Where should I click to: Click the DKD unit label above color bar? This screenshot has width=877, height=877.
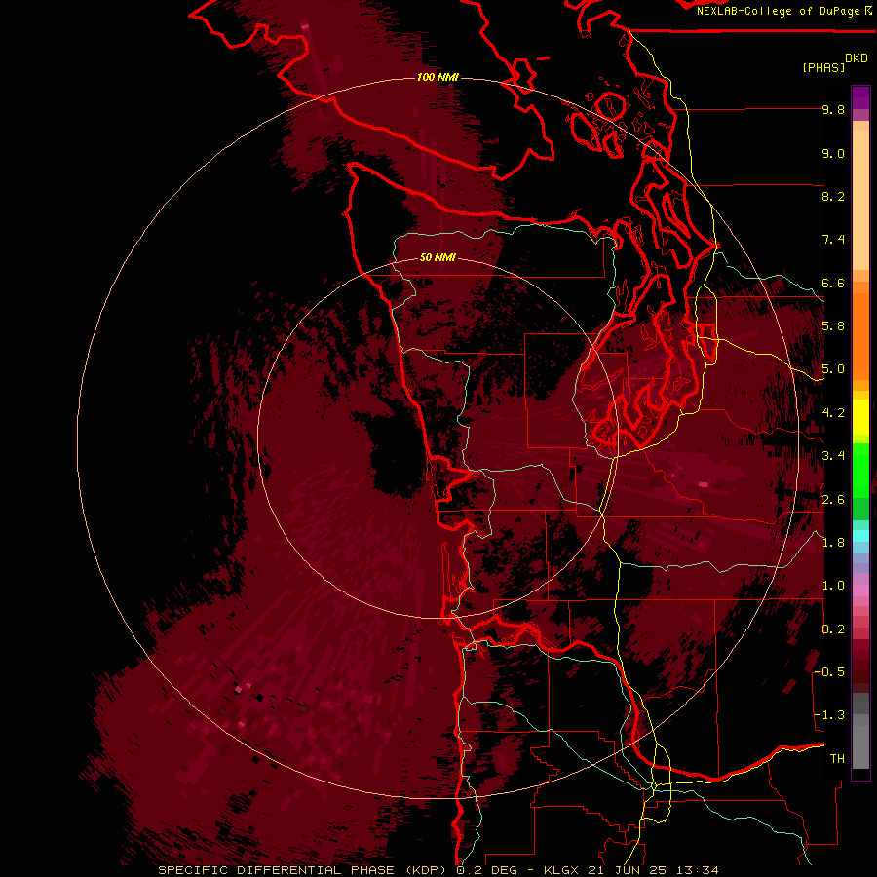[x=857, y=57]
